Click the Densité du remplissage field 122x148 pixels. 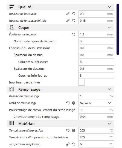point(96,96)
